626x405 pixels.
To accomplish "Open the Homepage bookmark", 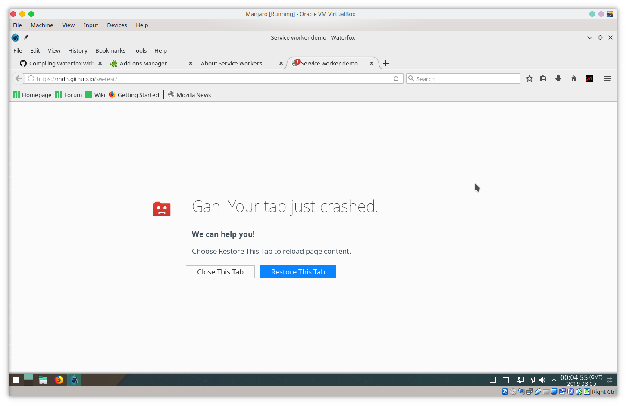I will coord(32,95).
